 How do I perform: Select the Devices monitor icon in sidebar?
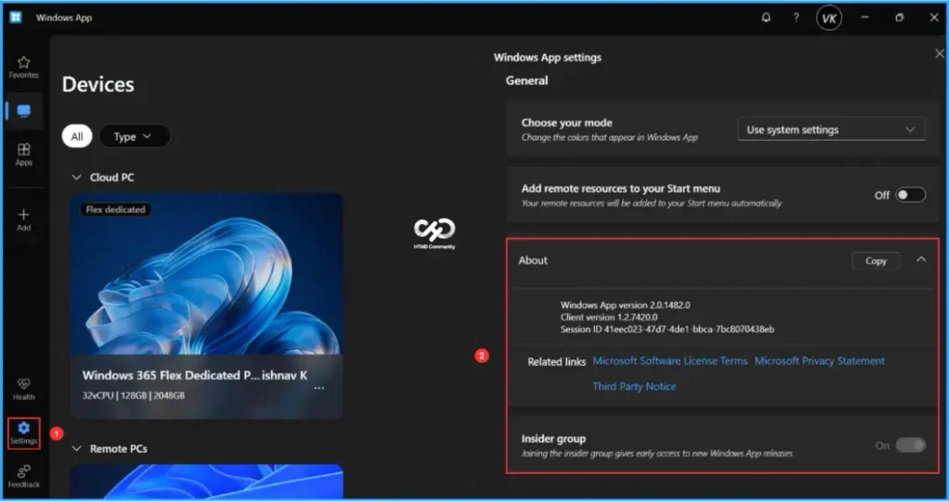(x=23, y=111)
